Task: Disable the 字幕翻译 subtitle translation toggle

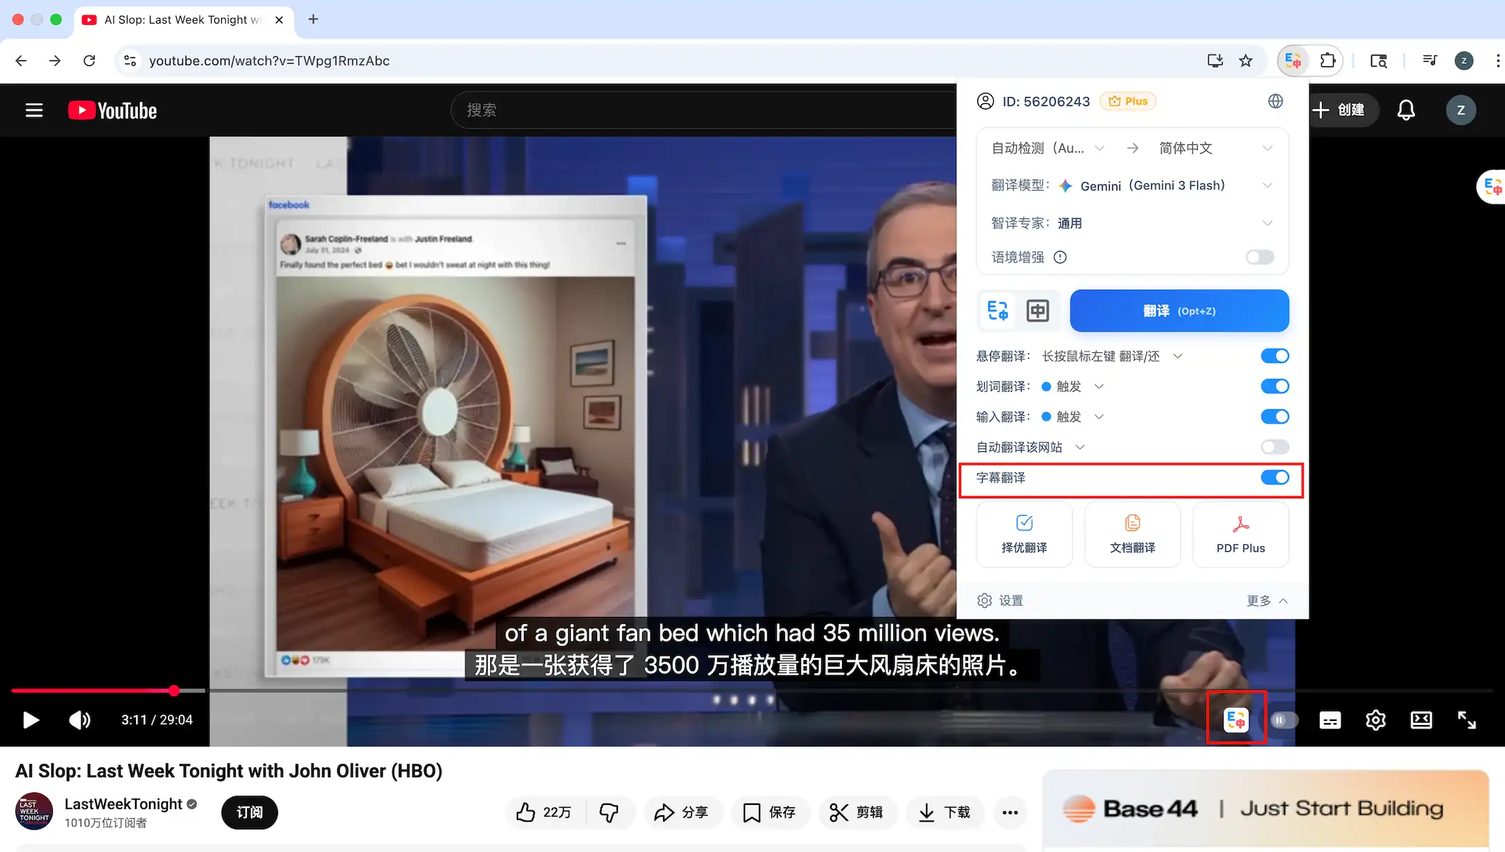Action: pos(1275,477)
